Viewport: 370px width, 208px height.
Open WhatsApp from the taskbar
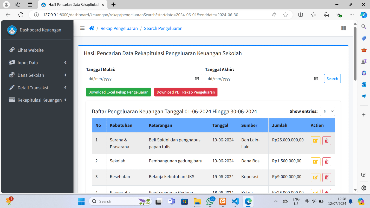tap(210, 201)
